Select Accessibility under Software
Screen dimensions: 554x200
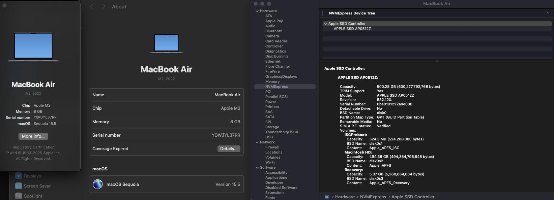click(x=276, y=172)
